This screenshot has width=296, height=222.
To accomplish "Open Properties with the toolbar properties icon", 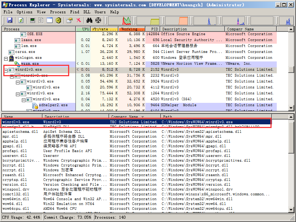I will pos(70,20).
